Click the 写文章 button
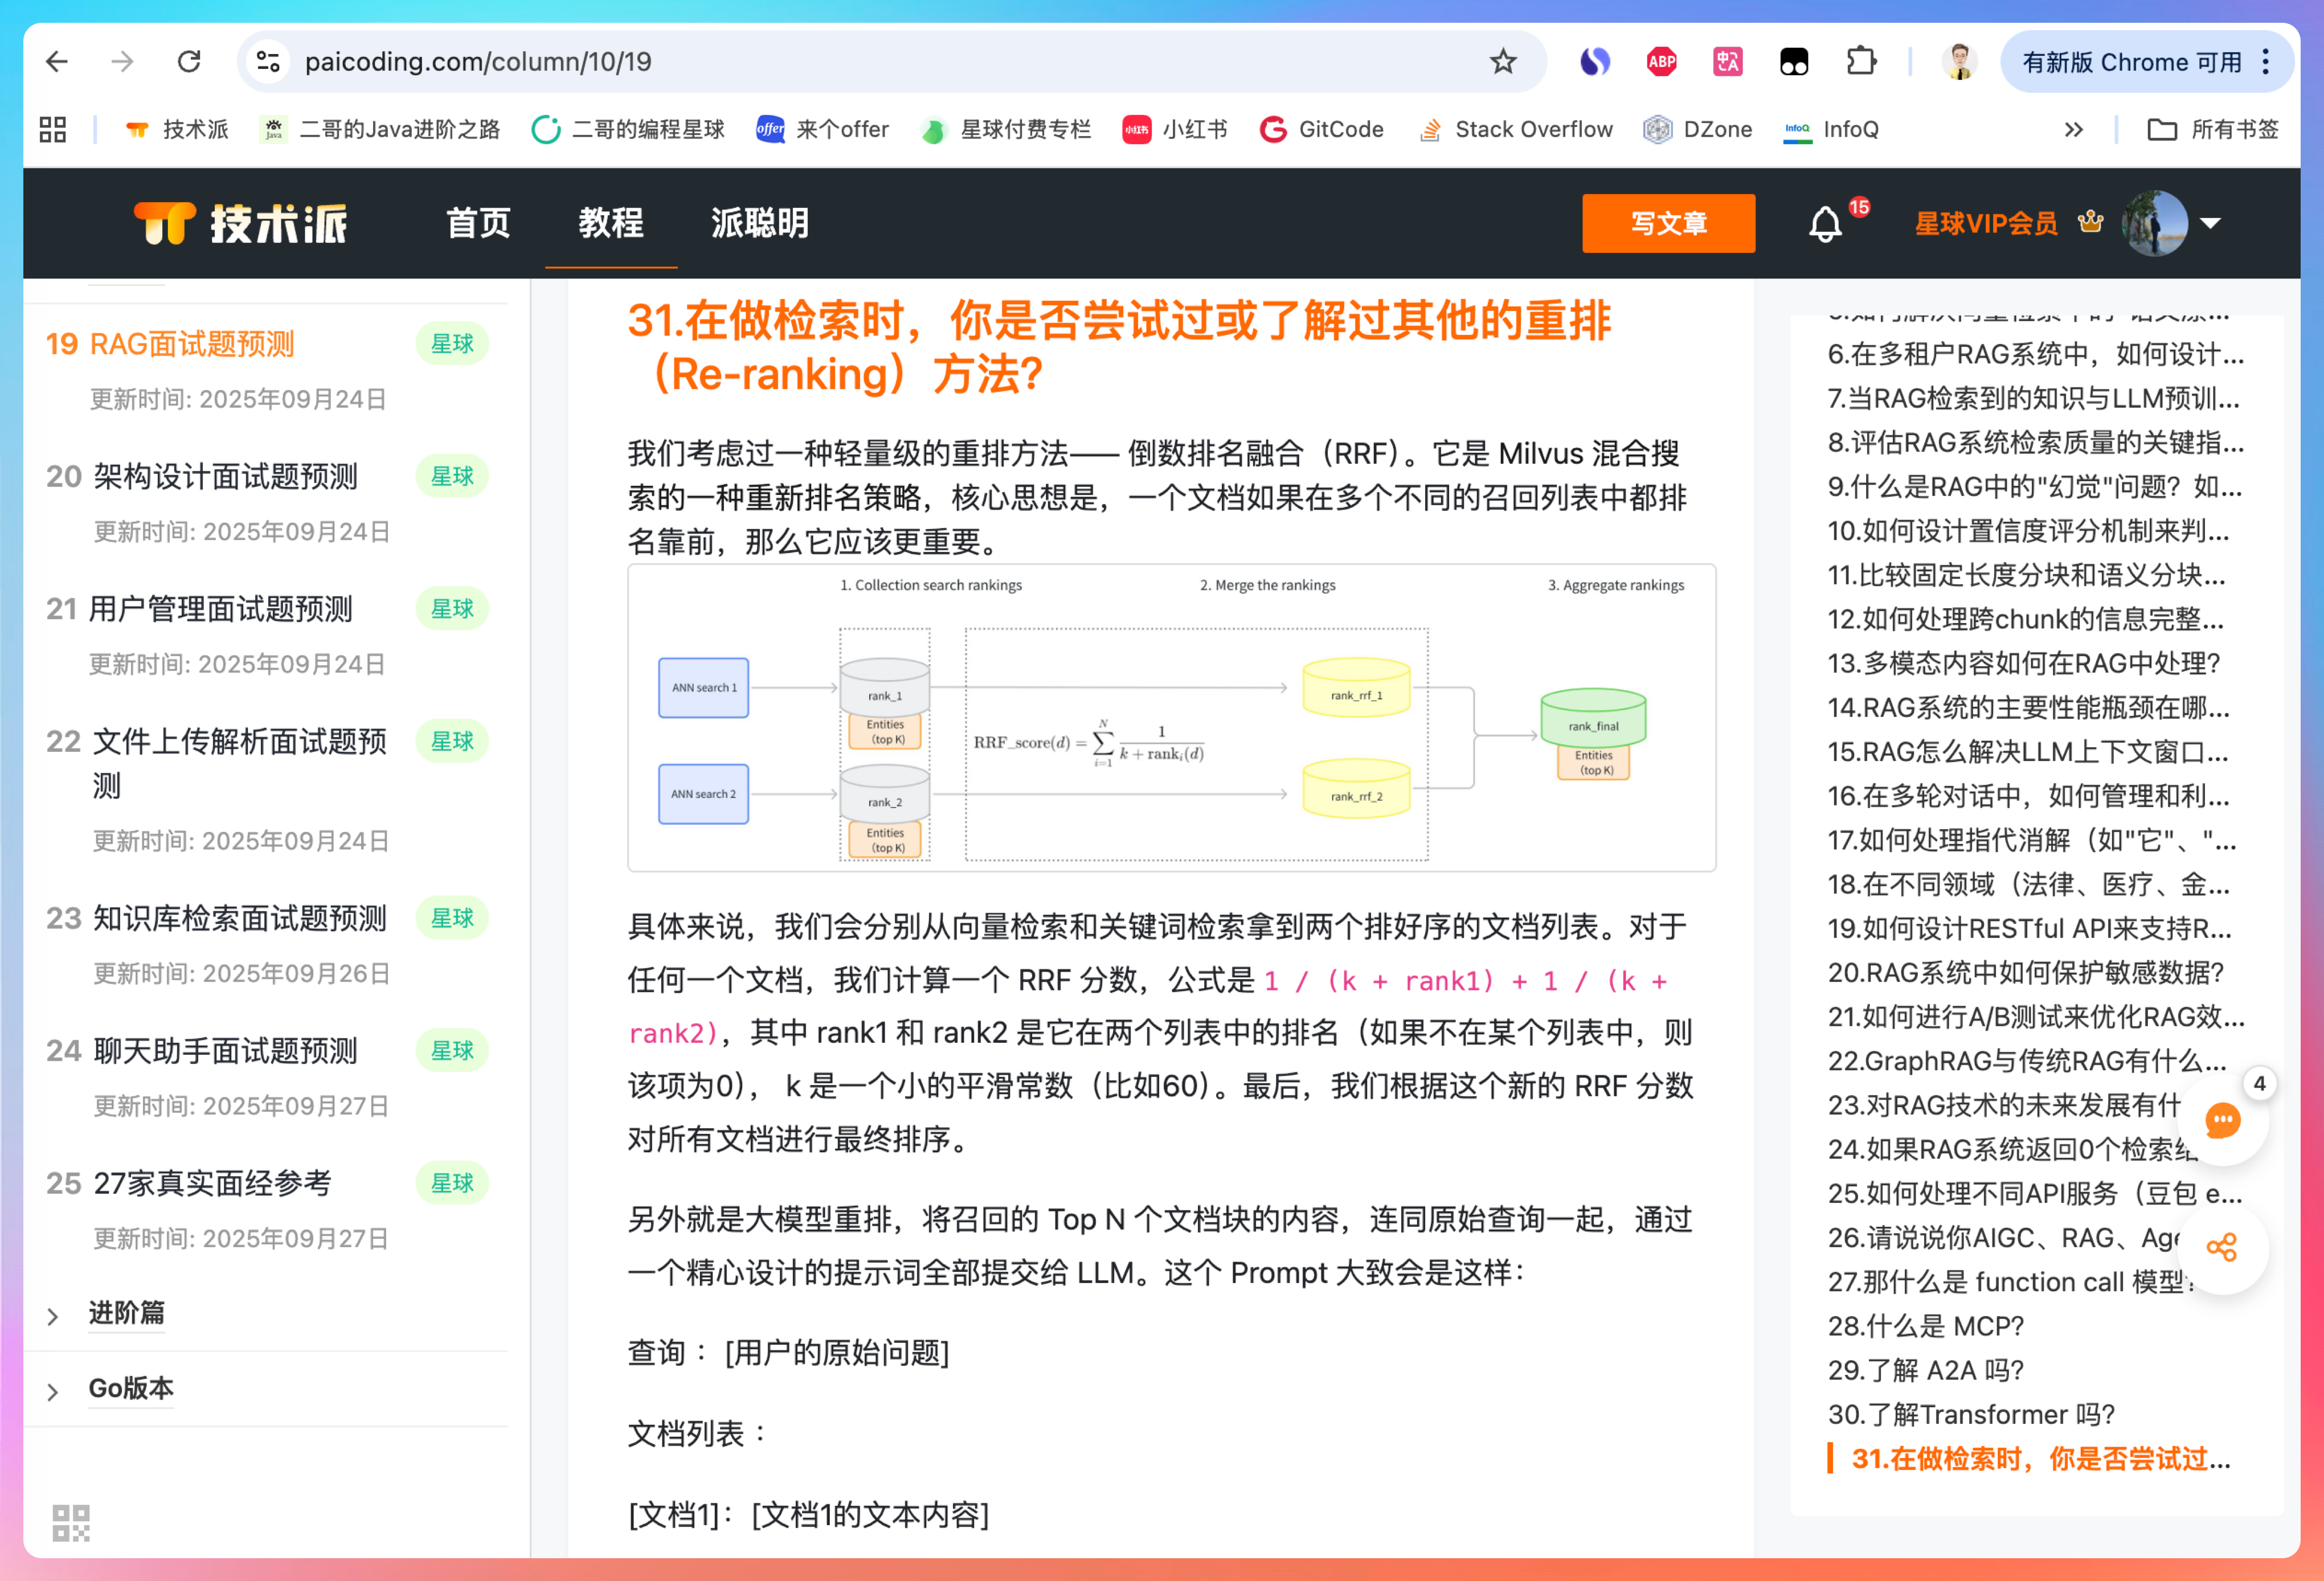The image size is (2324, 1581). pyautogui.click(x=1668, y=223)
